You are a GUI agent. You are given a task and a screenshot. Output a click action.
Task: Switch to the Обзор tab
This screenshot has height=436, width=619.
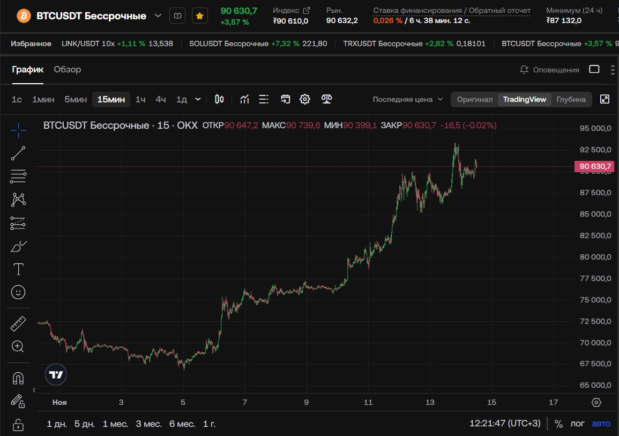(68, 70)
